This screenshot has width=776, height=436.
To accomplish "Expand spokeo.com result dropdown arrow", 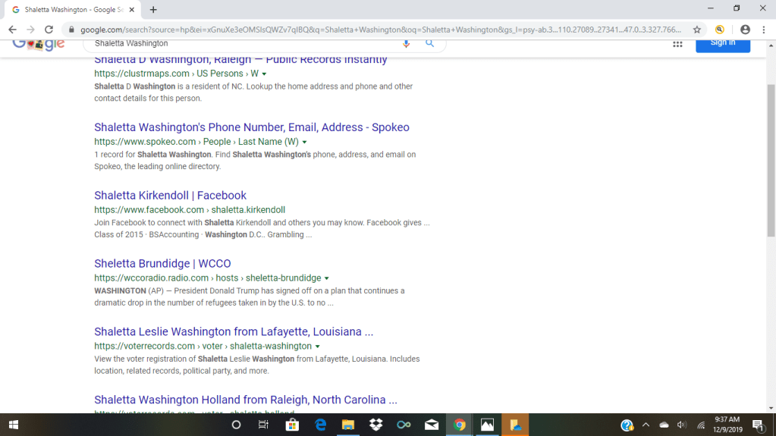I will [304, 143].
